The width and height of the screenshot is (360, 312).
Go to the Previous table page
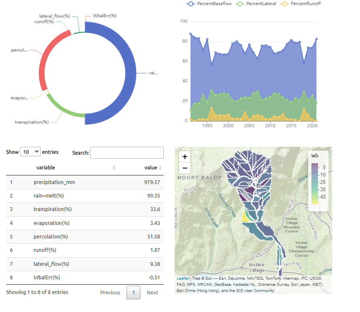click(110, 293)
